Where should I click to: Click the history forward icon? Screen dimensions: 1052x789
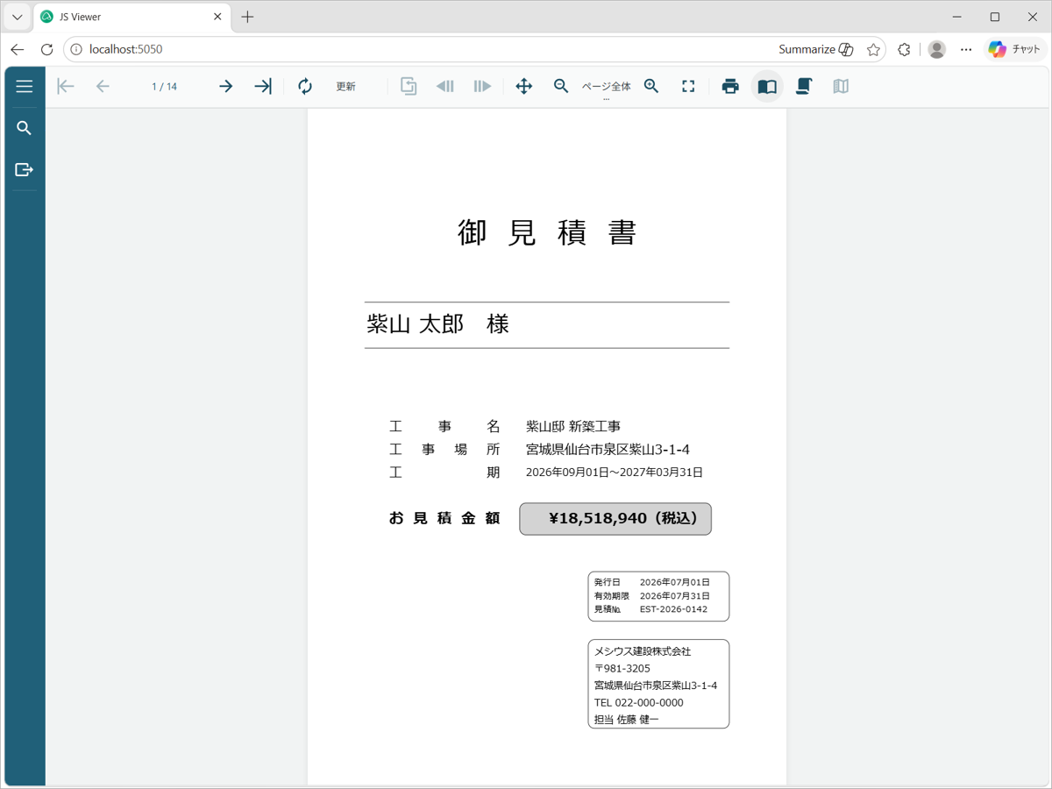482,86
